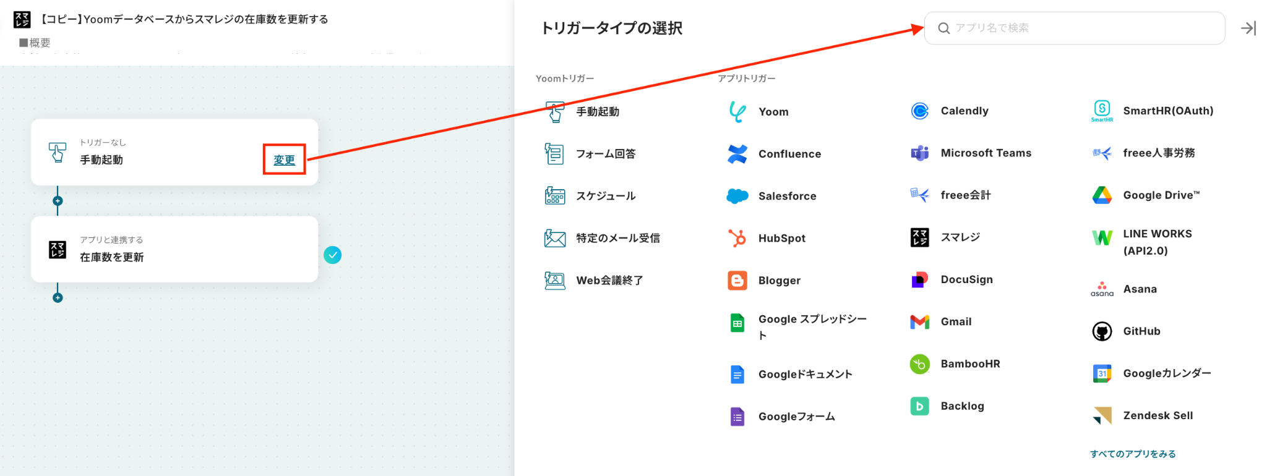The width and height of the screenshot is (1267, 476).
Task: Pick the Asana icon
Action: tap(1102, 289)
